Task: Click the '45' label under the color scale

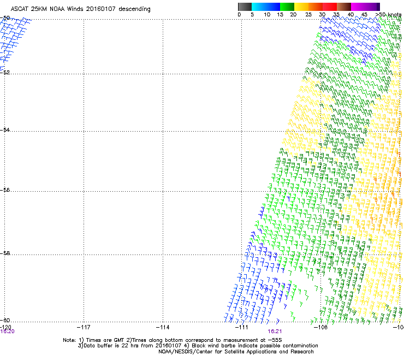Action: tap(364, 14)
